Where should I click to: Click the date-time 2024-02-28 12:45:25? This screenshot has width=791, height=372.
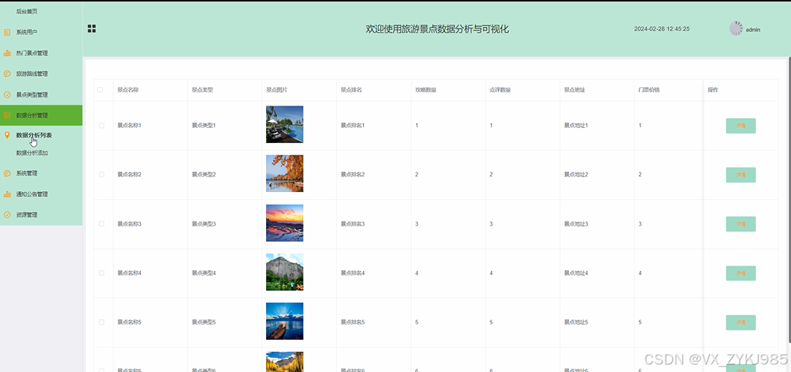tap(662, 29)
